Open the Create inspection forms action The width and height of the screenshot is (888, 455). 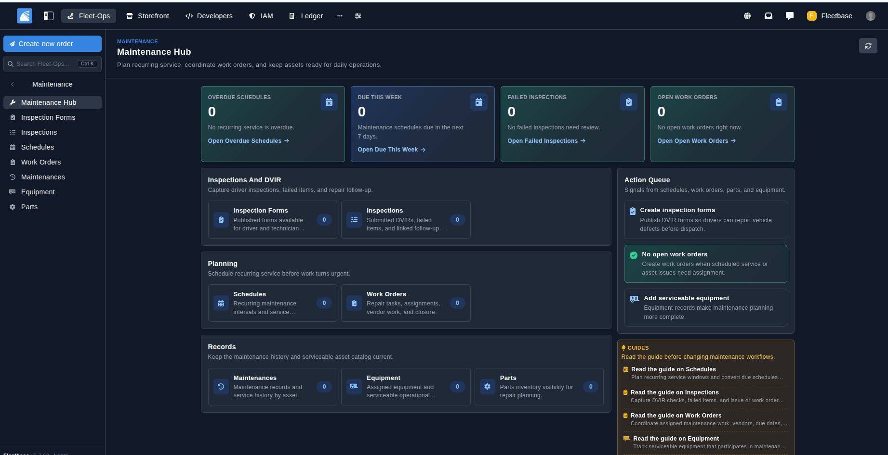coord(706,220)
